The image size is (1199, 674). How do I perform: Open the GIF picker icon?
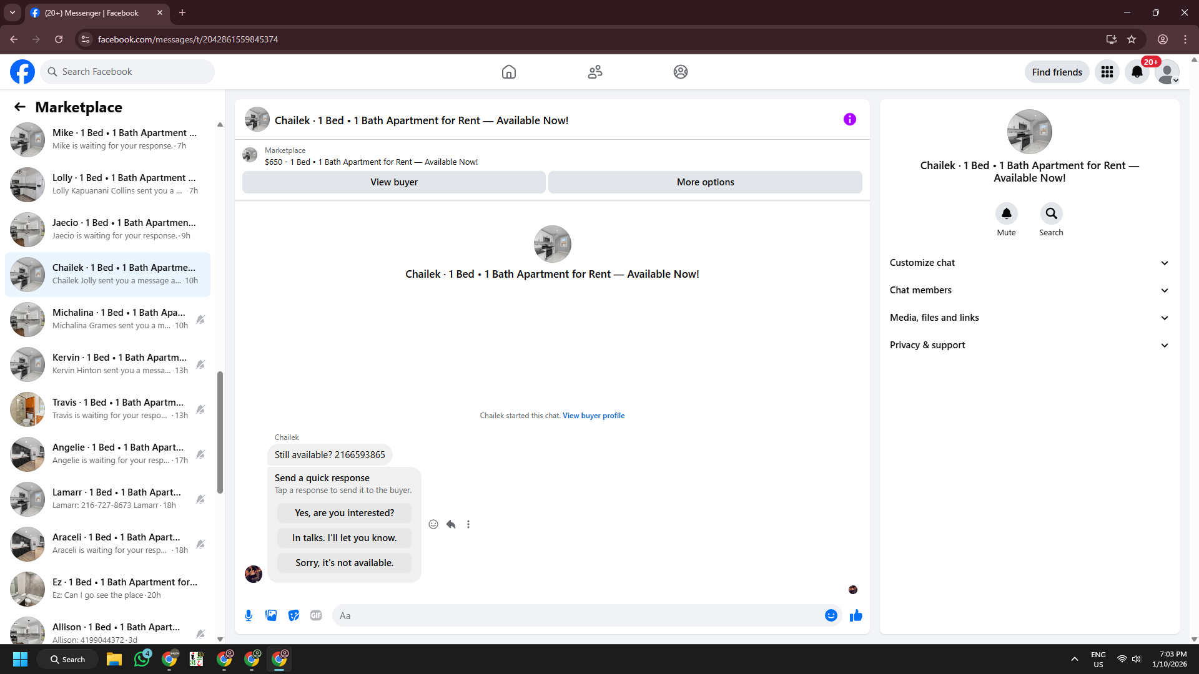point(316,615)
